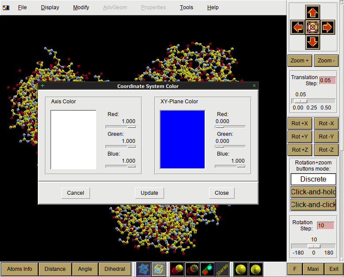This screenshot has height=277, width=344.
Task: Enable anaglyph red-cyan glasses mode icon
Action: pos(207,269)
